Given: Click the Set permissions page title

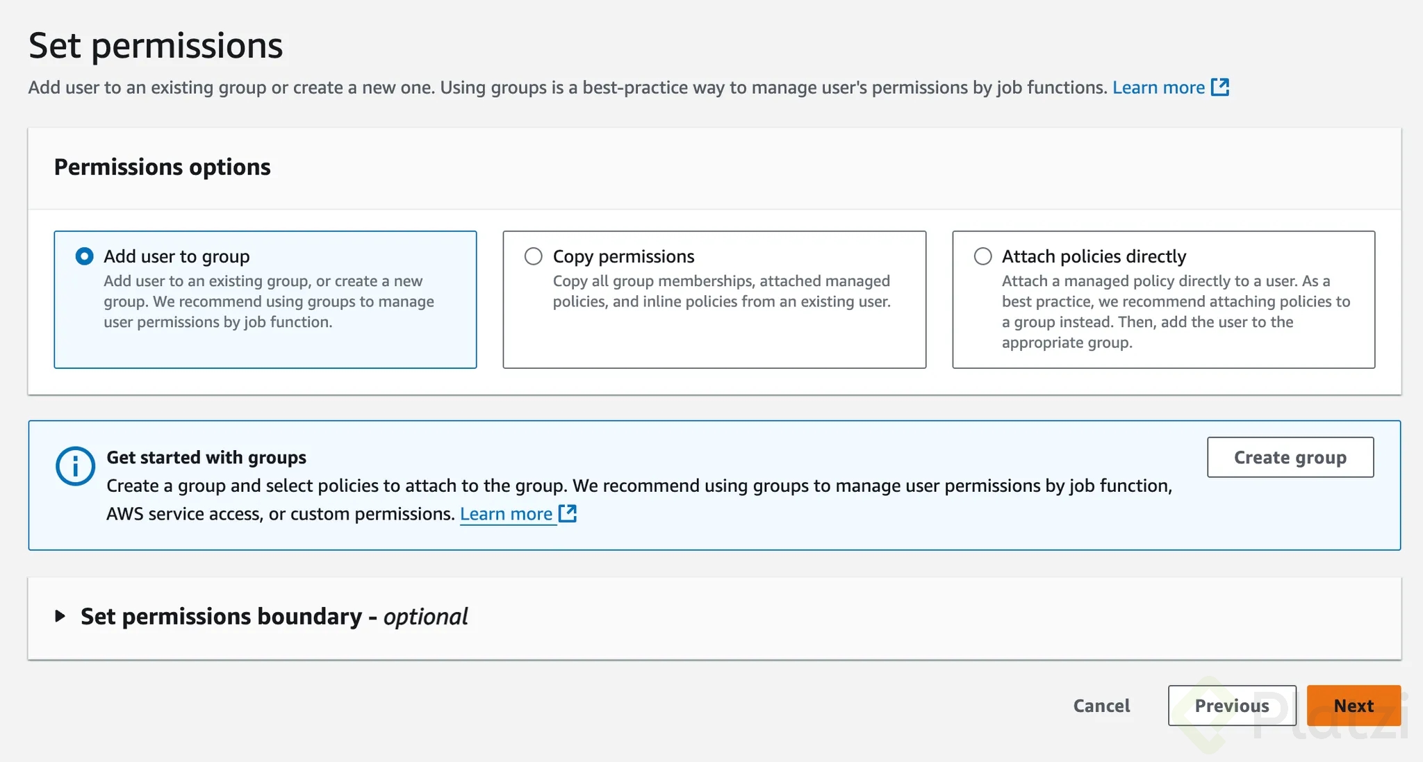Looking at the screenshot, I should point(156,46).
